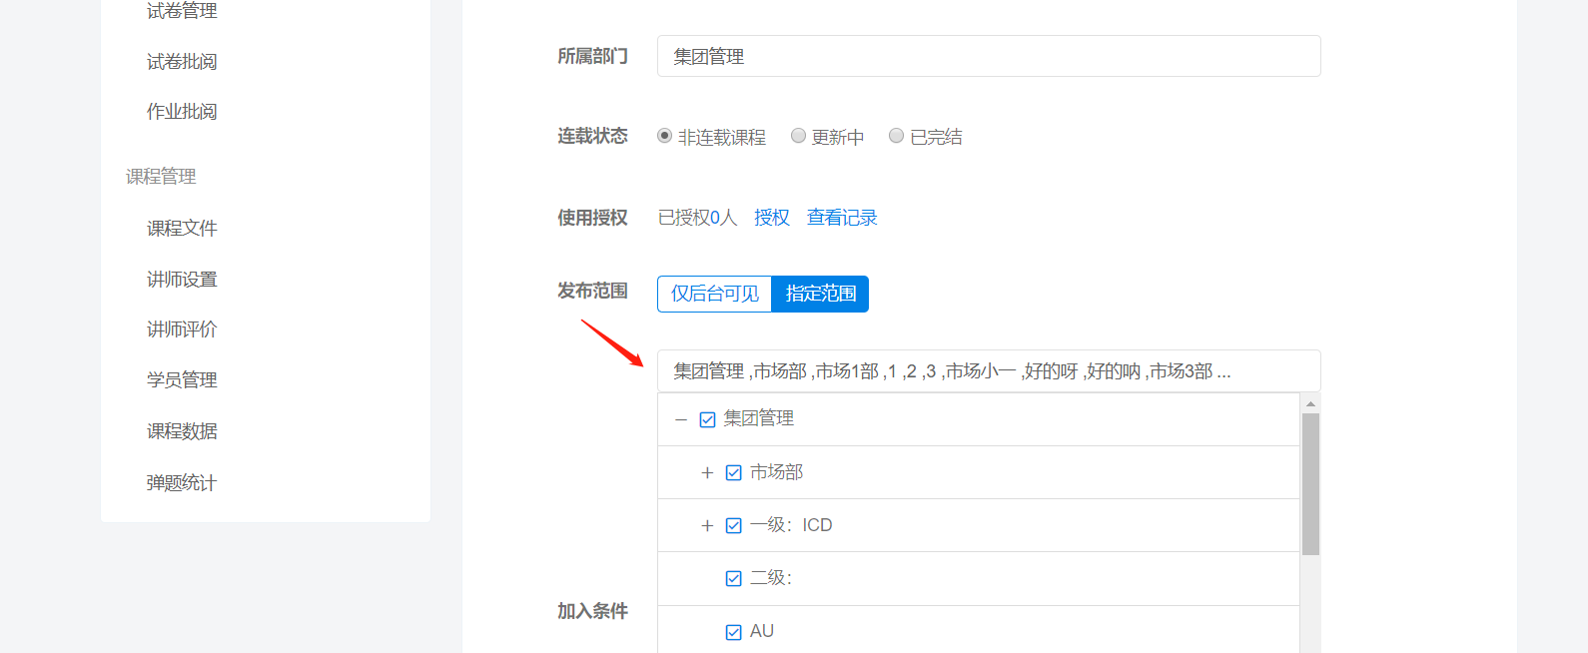Select the 已完结 radio option

coord(897,136)
